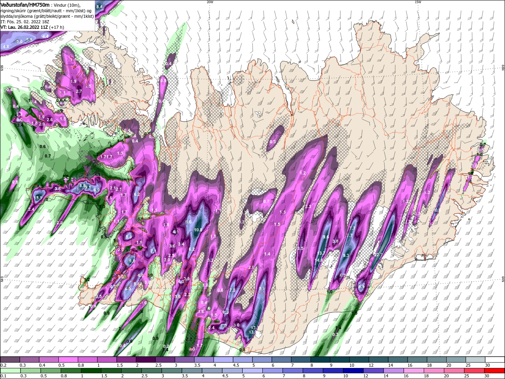
Task: Click the '7.1' precipitation value on map
Action: (154, 251)
